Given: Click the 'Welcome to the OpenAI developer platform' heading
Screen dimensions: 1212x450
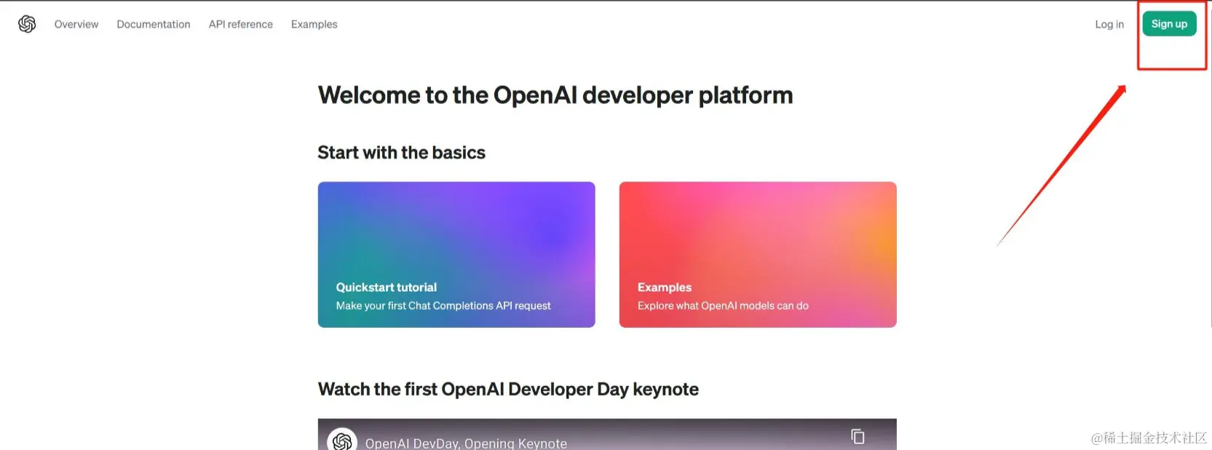Looking at the screenshot, I should [555, 95].
